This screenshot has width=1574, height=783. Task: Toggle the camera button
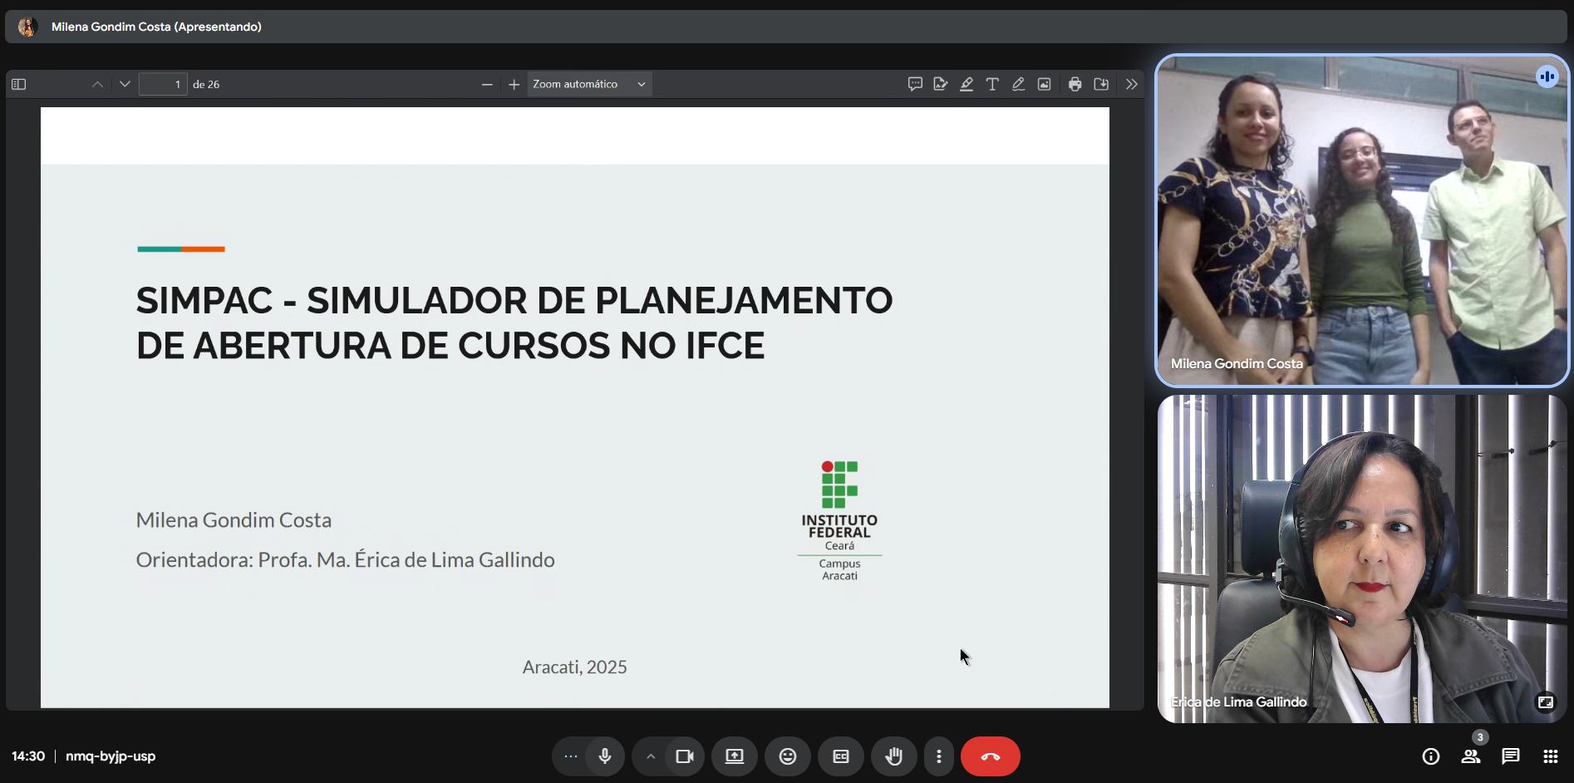tap(684, 756)
